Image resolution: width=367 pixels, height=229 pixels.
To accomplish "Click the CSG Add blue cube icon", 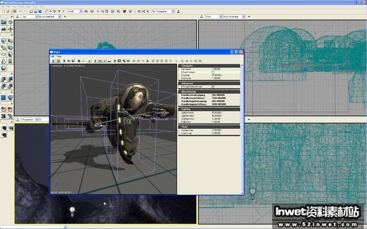I will (x=3, y=79).
